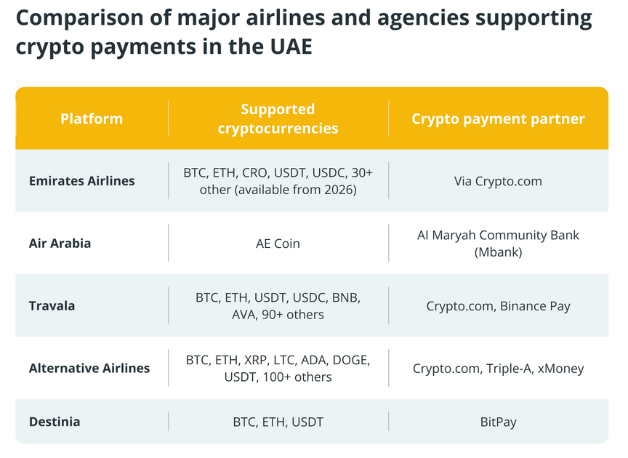The width and height of the screenshot is (628, 458).
Task: Select the Supported cryptocurrencies header
Action: [x=278, y=118]
